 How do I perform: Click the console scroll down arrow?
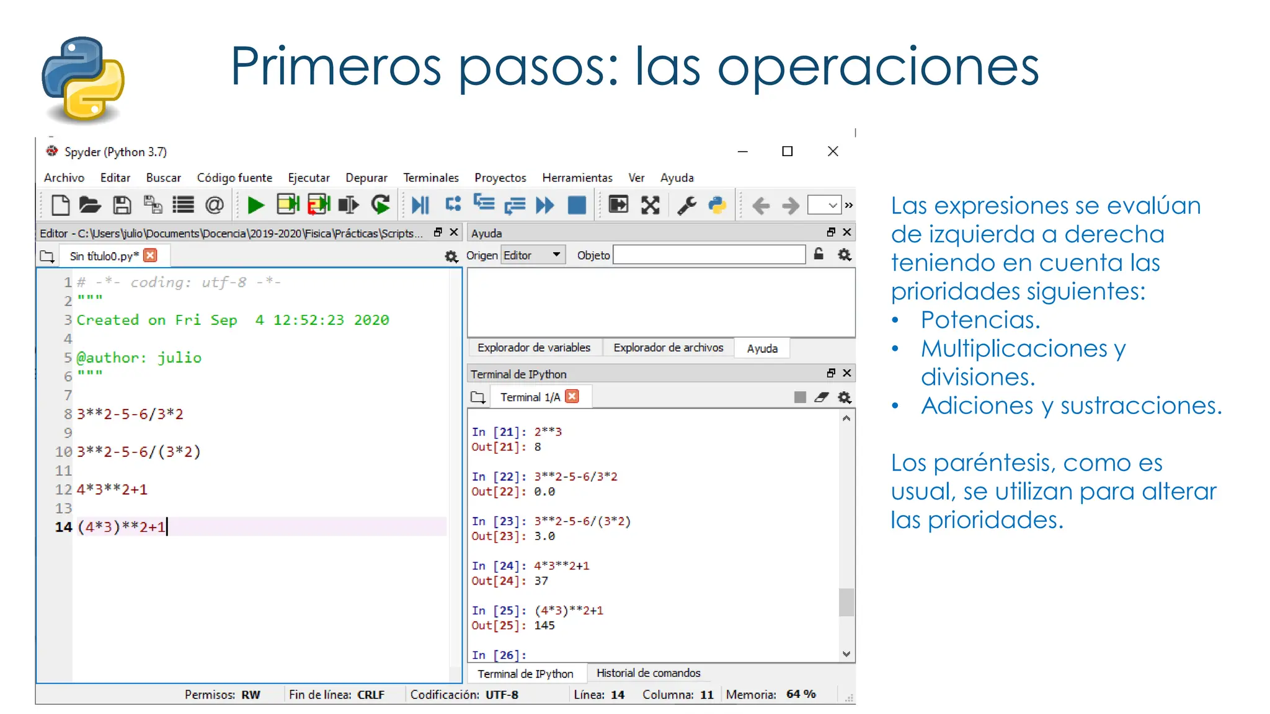[x=846, y=654]
